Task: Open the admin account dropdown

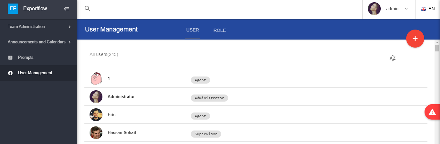Action: pos(406,9)
